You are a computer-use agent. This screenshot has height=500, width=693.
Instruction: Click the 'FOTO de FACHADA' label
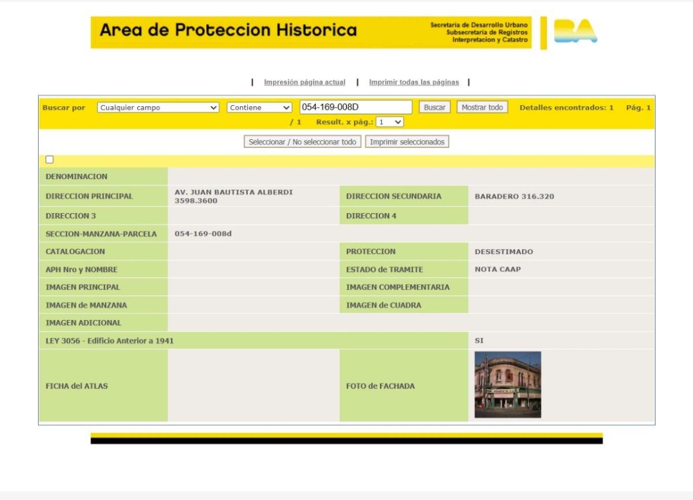click(380, 386)
